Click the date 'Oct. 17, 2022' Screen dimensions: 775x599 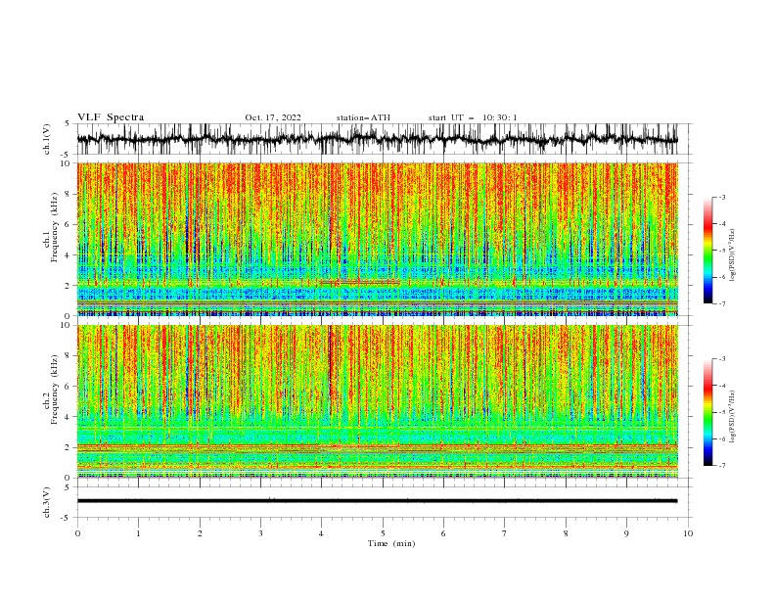point(273,117)
